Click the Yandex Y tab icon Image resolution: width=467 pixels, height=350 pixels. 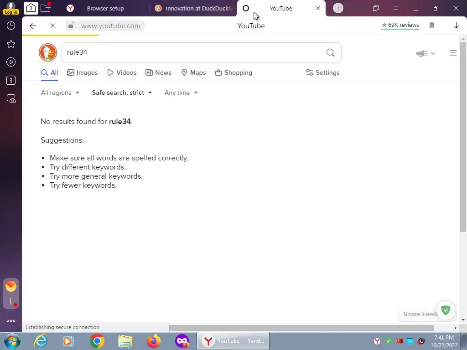70,8
